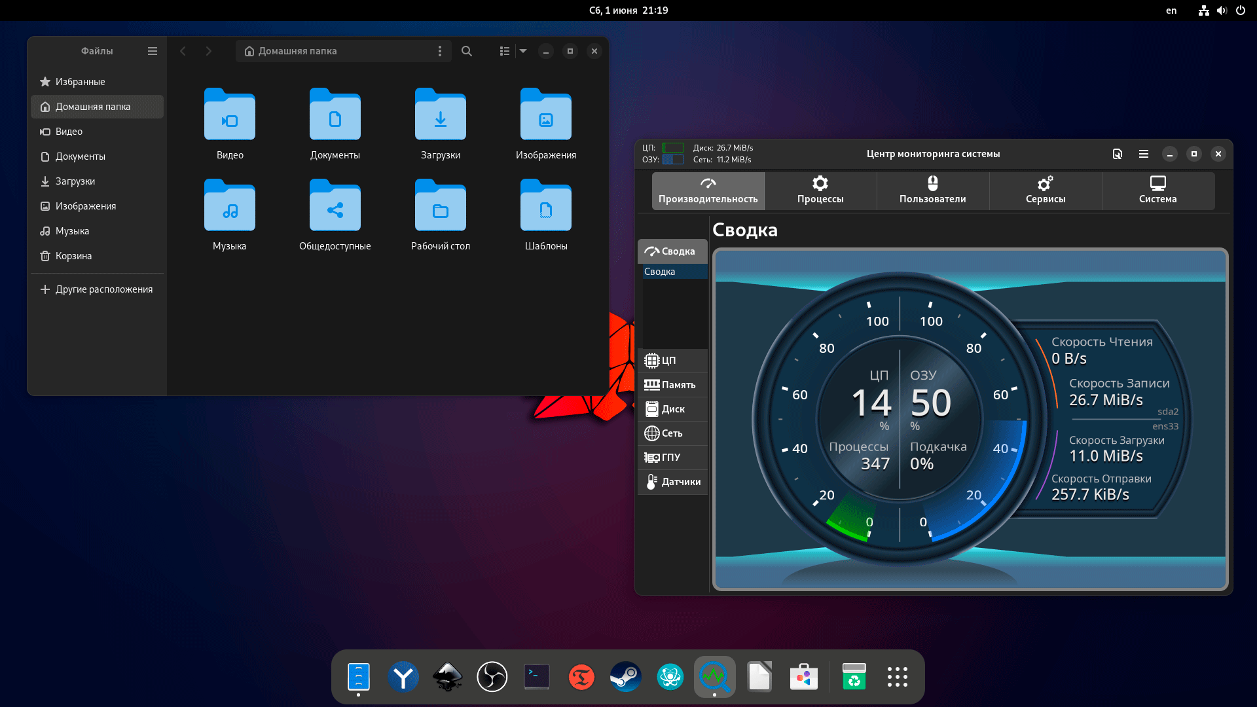
Task: Open Steam from the dock
Action: pos(625,677)
